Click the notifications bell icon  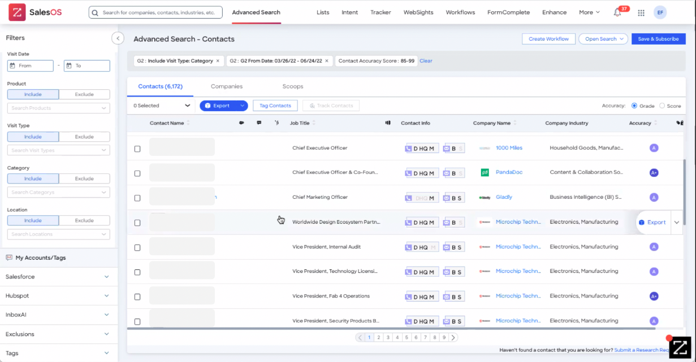tap(617, 12)
